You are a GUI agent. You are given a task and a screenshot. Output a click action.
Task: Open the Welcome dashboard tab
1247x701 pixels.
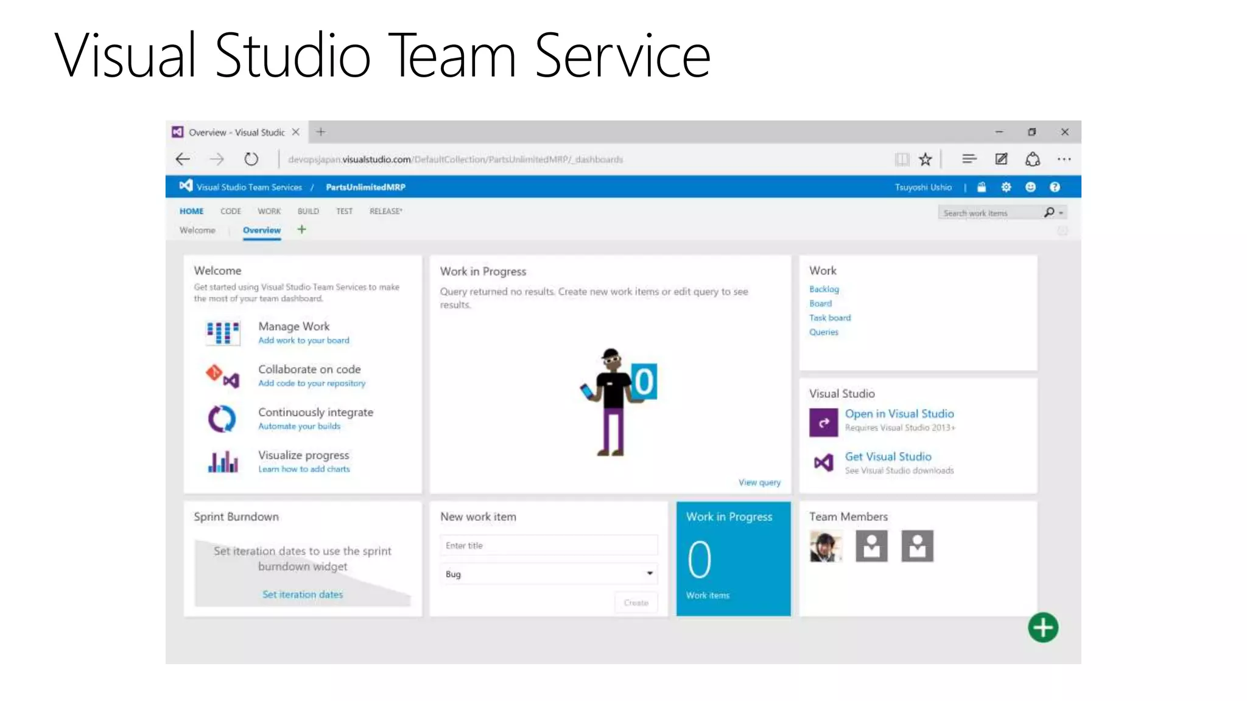(197, 230)
